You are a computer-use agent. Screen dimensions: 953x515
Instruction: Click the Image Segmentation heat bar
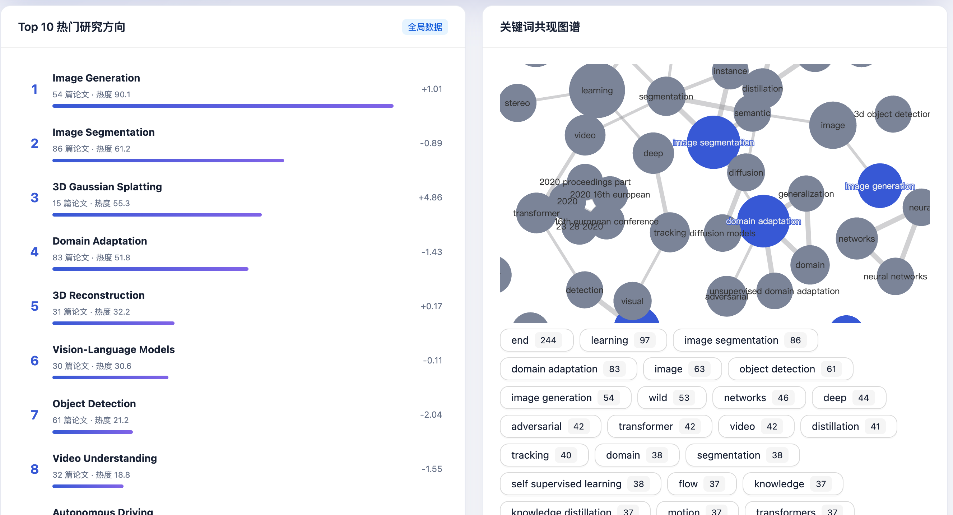pos(168,161)
